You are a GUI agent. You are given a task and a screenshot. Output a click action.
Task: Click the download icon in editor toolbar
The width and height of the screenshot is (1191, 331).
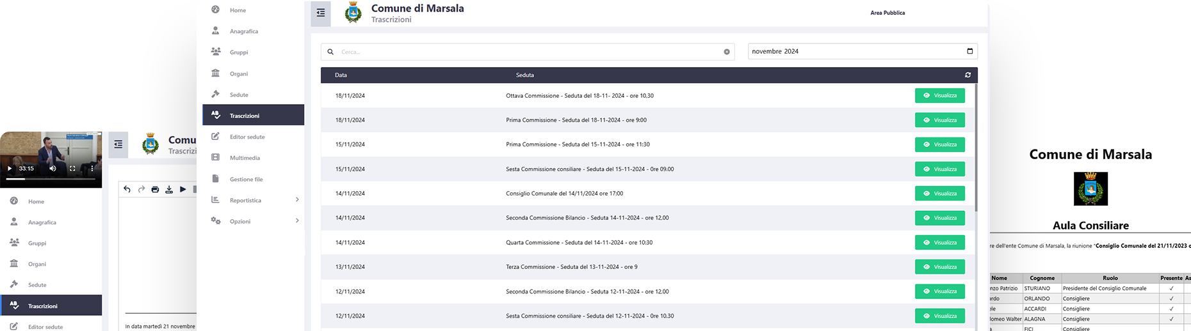coord(169,189)
